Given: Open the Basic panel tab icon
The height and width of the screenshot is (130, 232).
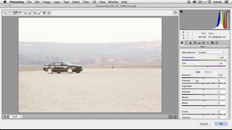Looking at the screenshot, I should 182,43.
